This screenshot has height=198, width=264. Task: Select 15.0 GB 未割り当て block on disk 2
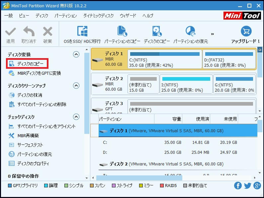click(x=143, y=84)
